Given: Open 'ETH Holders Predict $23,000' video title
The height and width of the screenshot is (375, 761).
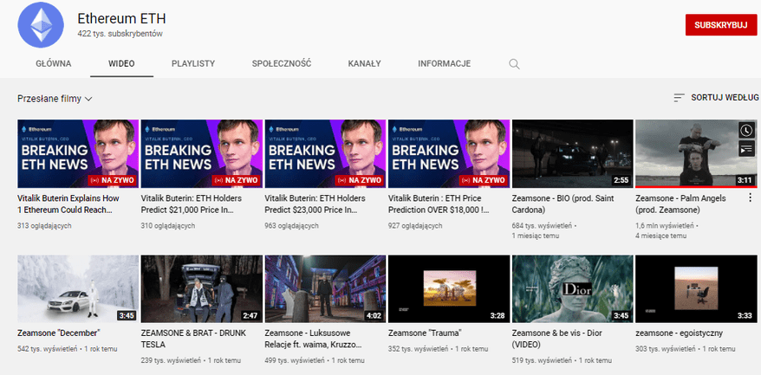Looking at the screenshot, I should pyautogui.click(x=315, y=204).
